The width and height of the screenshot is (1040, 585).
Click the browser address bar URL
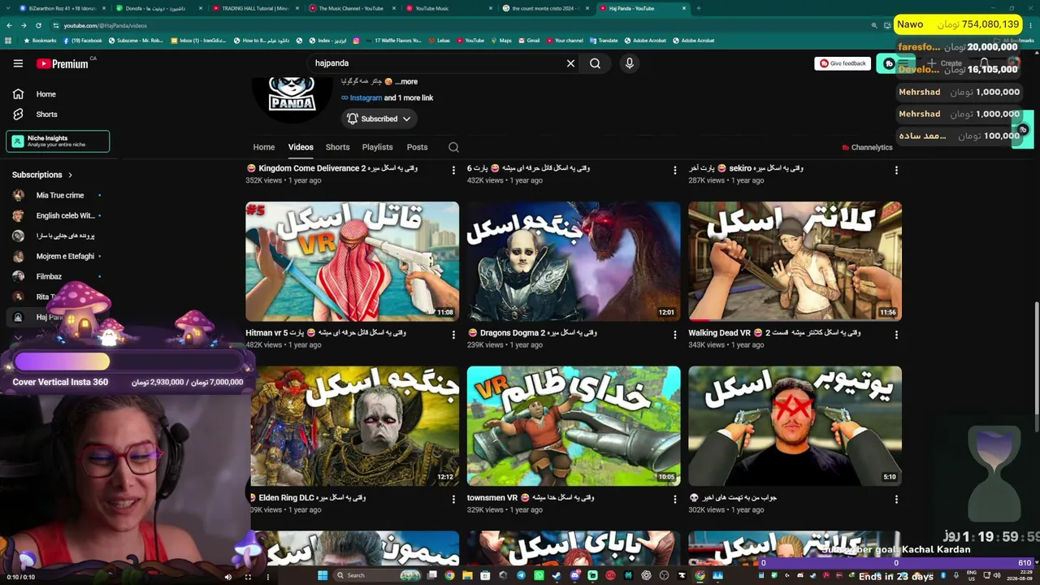(x=106, y=25)
